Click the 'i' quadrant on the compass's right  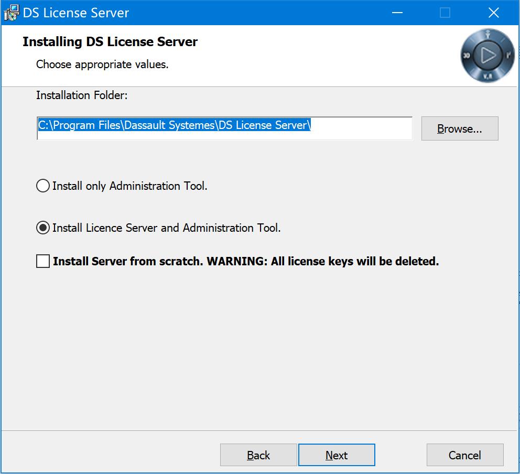click(508, 55)
